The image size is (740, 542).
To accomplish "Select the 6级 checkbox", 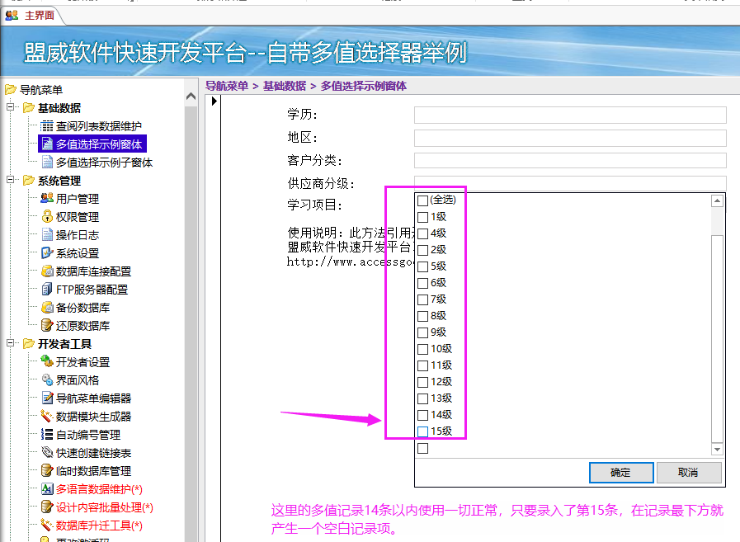I will coord(423,283).
